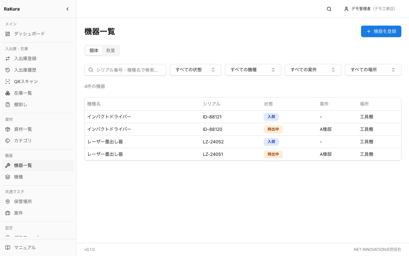Viewport: 409px width, 256px height.
Task: Open the 入出庫履歴 menu item
Action: 38,70
